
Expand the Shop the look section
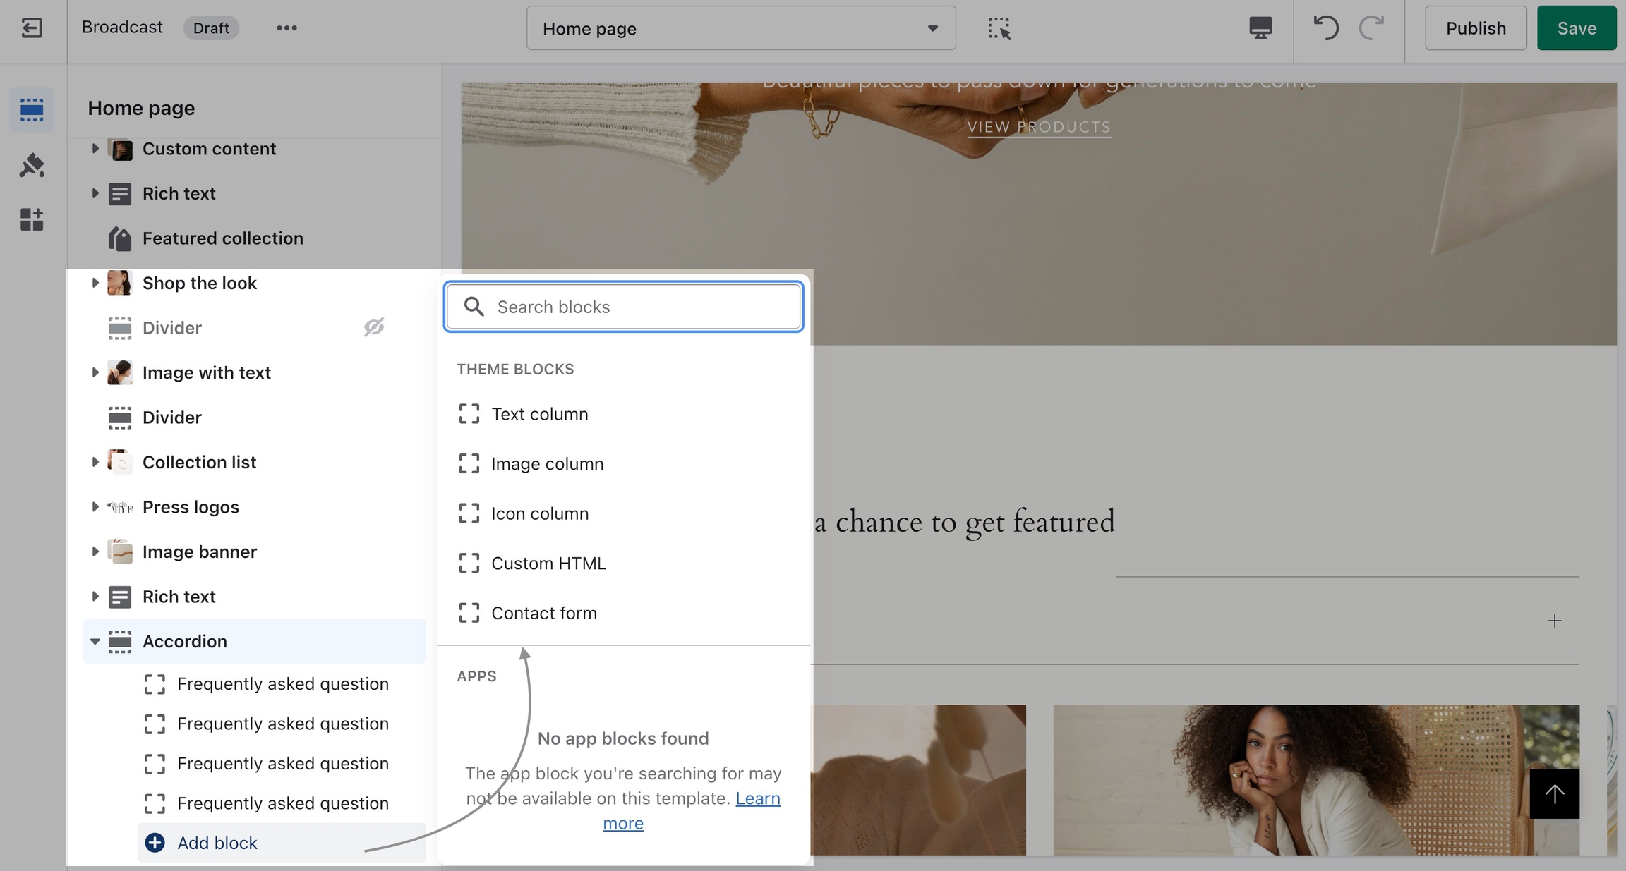click(95, 283)
